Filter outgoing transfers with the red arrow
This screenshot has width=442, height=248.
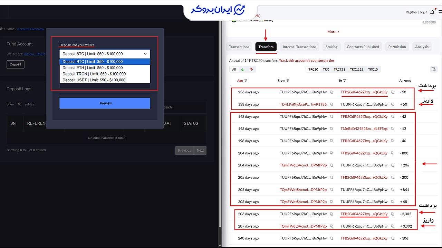coord(251,69)
